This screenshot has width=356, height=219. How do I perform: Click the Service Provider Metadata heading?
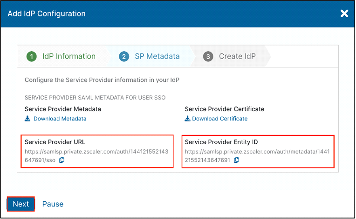[63, 109]
